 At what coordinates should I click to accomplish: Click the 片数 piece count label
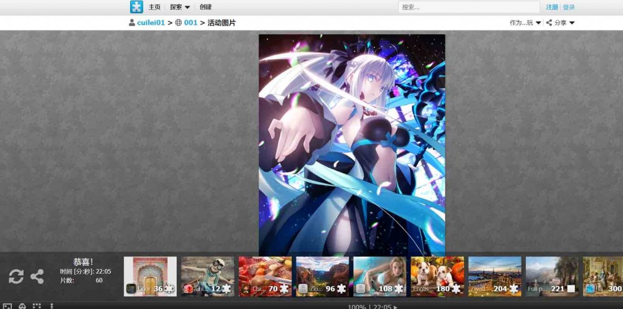pos(67,280)
